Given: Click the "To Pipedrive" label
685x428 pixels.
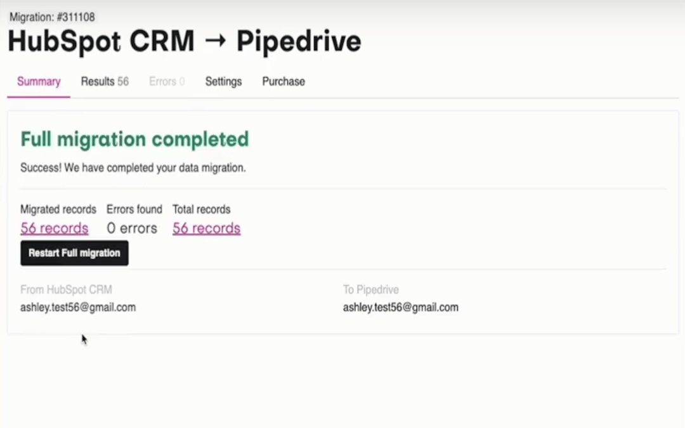Looking at the screenshot, I should pyautogui.click(x=371, y=289).
